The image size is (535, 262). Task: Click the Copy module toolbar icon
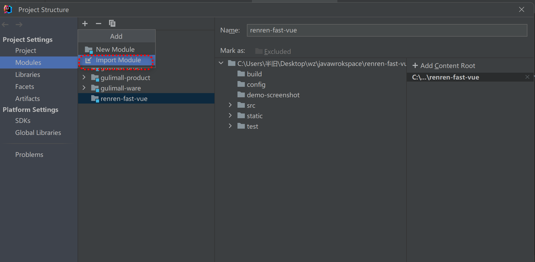click(x=112, y=24)
